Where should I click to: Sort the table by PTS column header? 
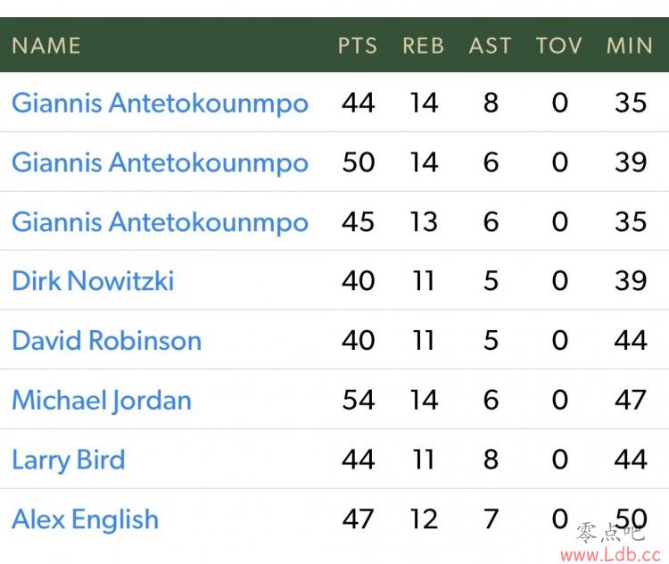coord(358,46)
